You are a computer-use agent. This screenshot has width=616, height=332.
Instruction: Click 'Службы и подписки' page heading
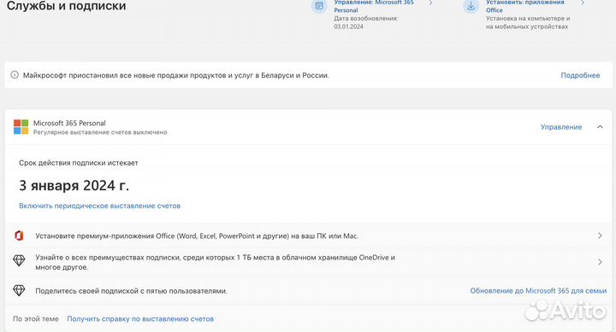(67, 5)
